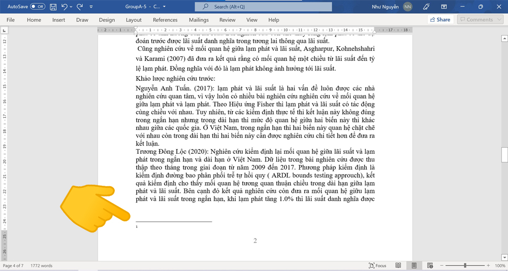Open the Review tab
This screenshot has width=508, height=271.
(228, 20)
